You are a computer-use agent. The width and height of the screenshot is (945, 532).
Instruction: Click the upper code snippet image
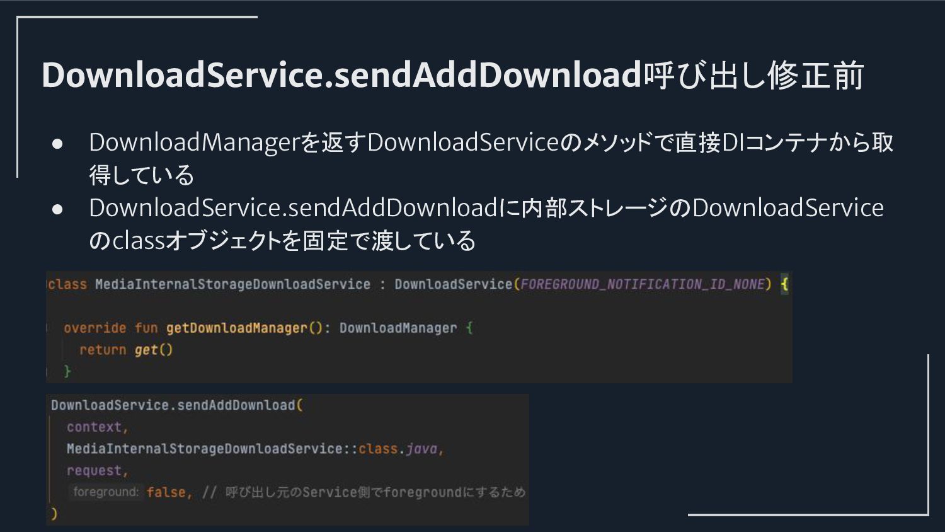point(419,327)
